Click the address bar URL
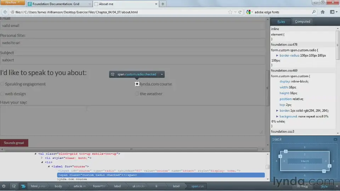Image resolution: width=340 pixels, height=191 pixels. [76, 12]
